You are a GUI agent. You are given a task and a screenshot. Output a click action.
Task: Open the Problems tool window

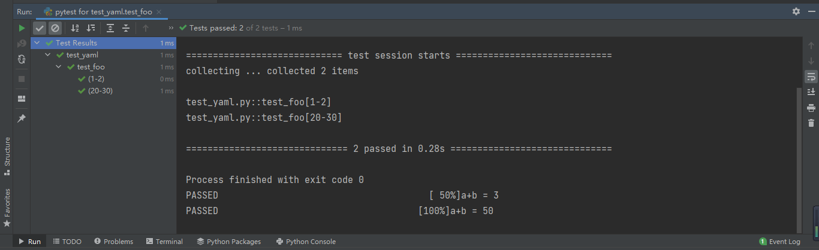[113, 242]
